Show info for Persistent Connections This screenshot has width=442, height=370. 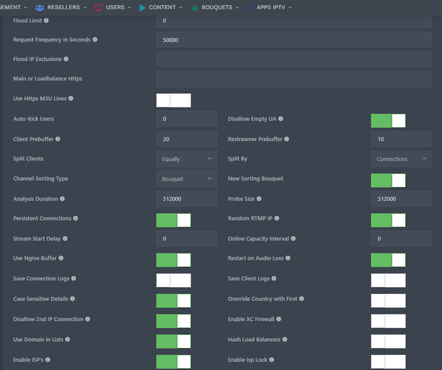point(75,218)
